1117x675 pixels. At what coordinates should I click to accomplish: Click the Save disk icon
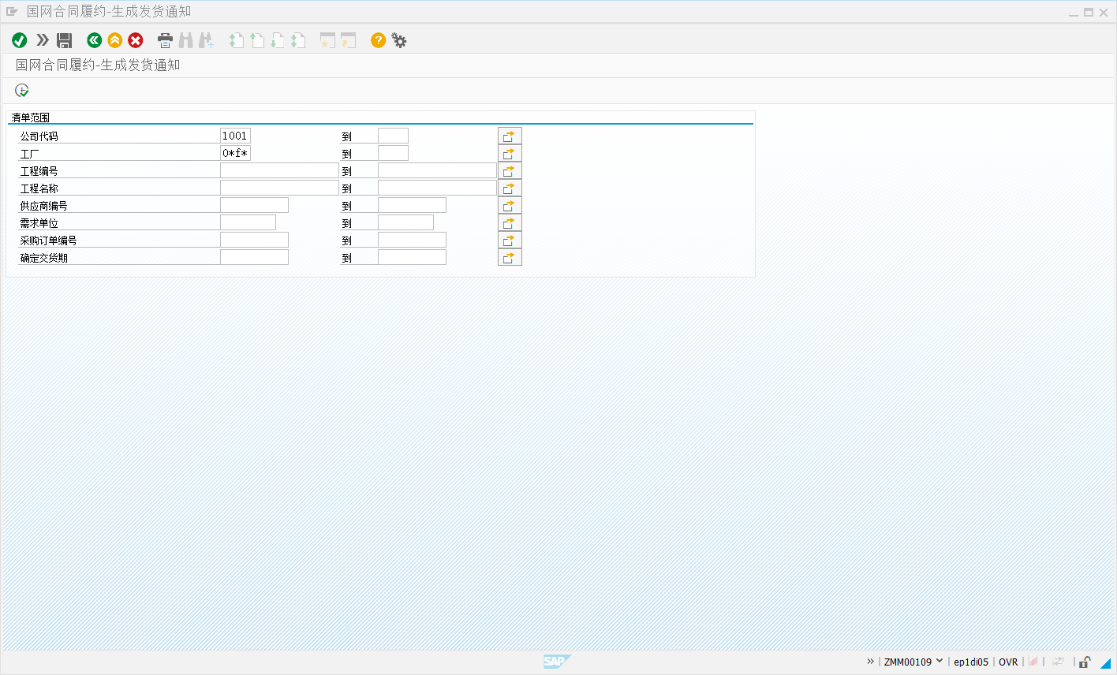(65, 40)
